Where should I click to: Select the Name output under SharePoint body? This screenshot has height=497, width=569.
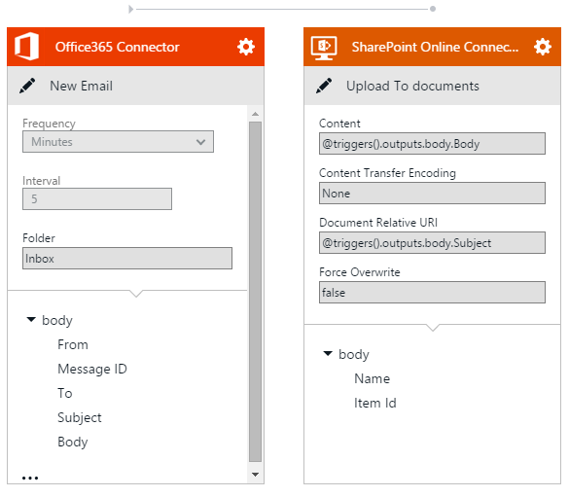coord(372,378)
